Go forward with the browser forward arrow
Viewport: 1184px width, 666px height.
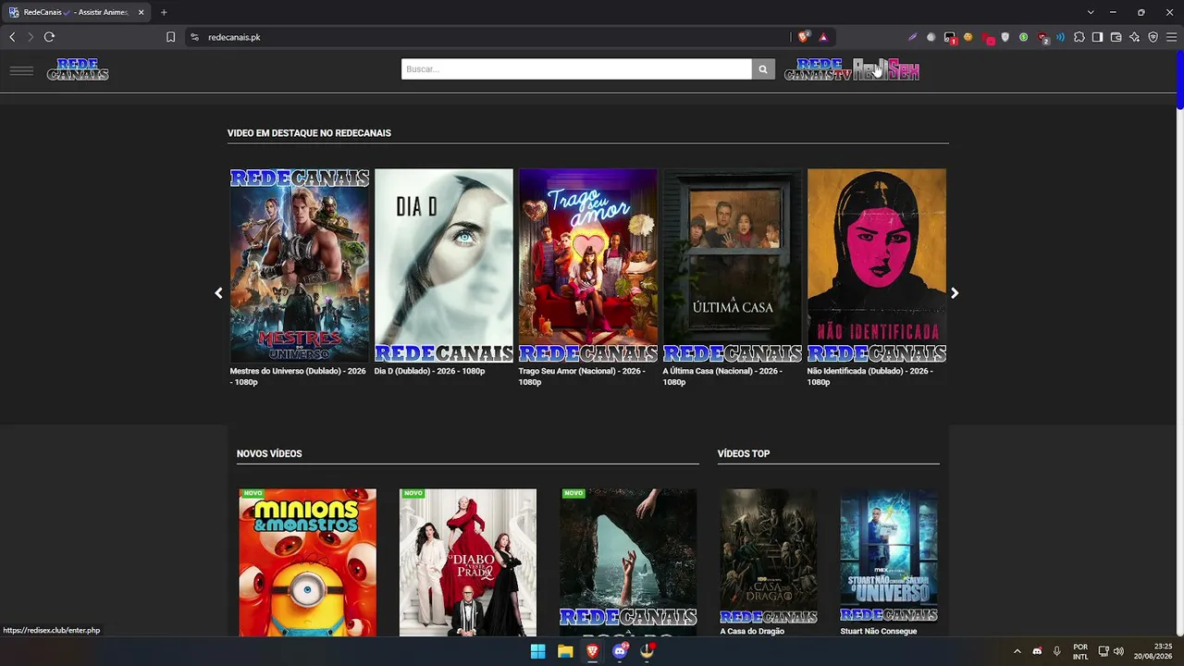tap(31, 37)
